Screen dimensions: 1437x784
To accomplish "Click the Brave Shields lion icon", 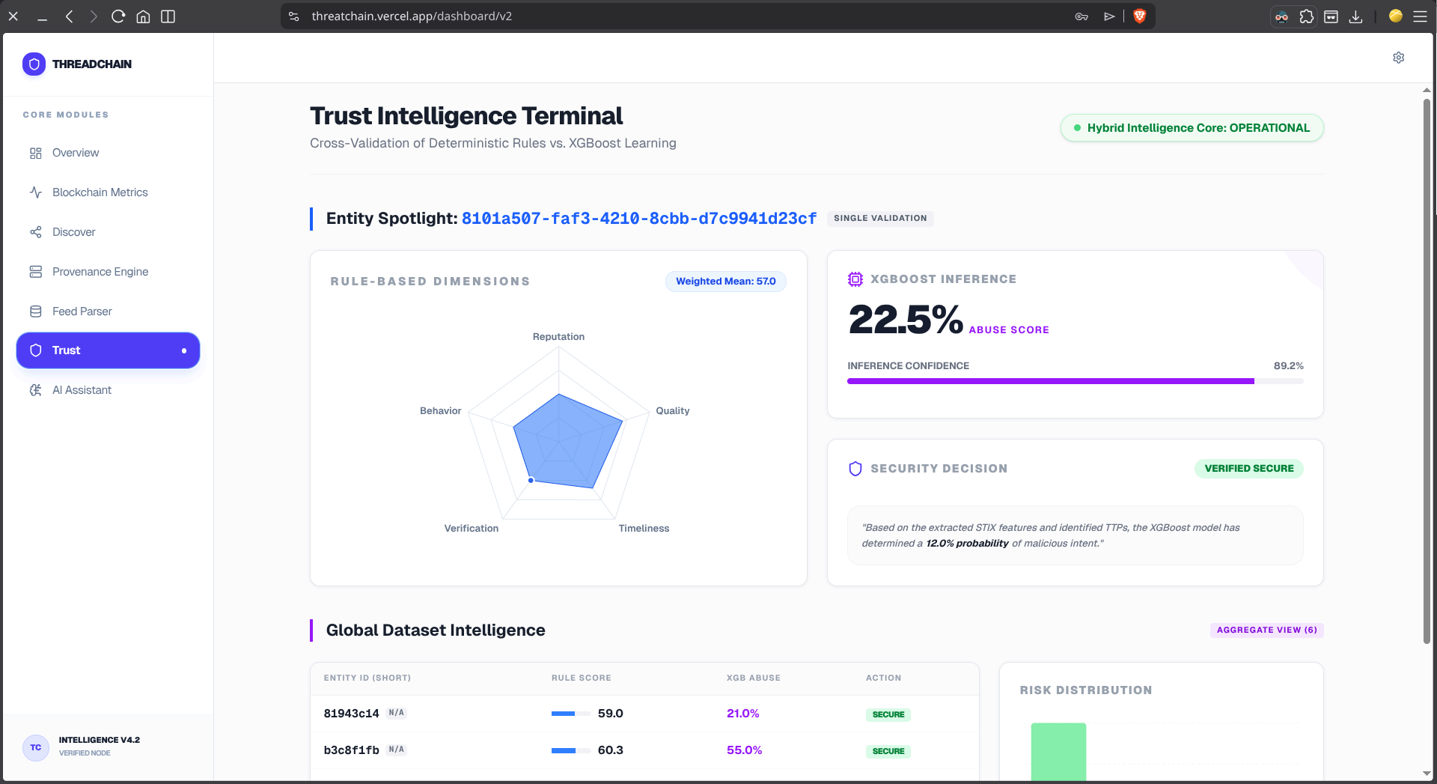I will click(1139, 16).
